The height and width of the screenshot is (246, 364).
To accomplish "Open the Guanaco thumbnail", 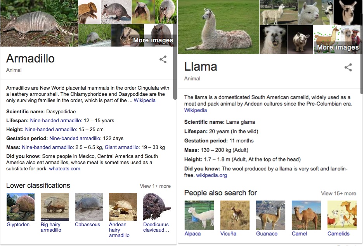I will tap(270, 215).
